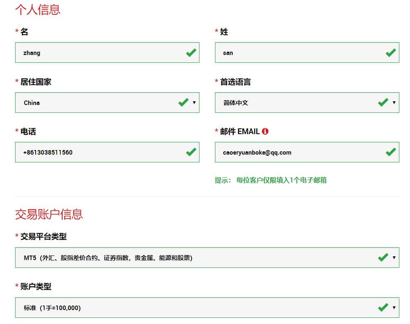This screenshot has width=410, height=324.
Task: Focus the 名 input containing zhang
Action: [107, 52]
